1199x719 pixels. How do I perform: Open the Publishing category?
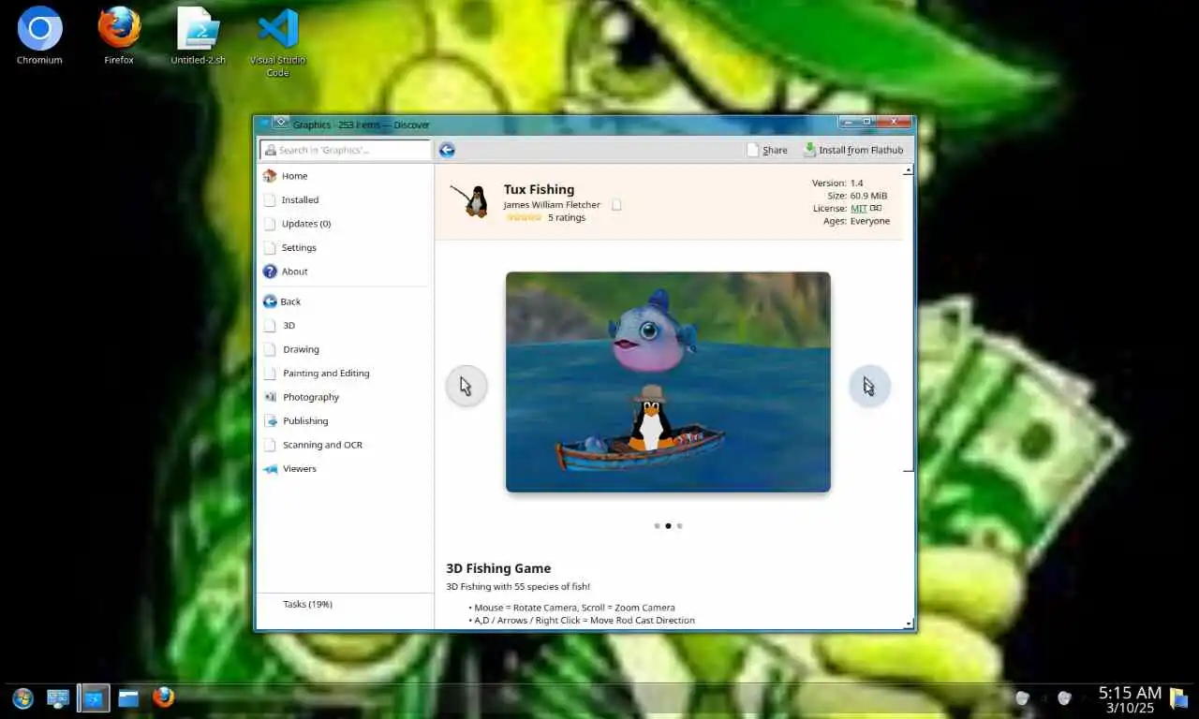pyautogui.click(x=343, y=420)
